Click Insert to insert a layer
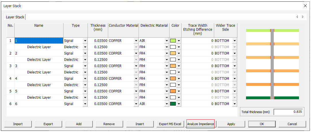 [x=139, y=124]
